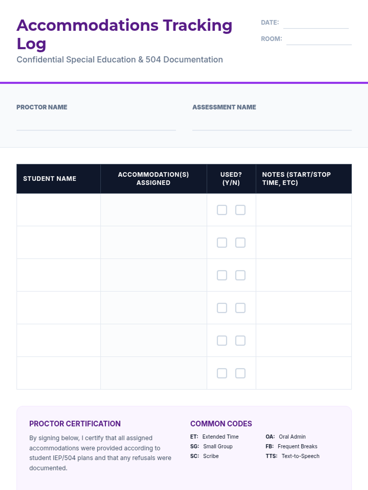Click first row Accommodations Assigned cell
This screenshot has height=490, width=368.
pos(154,210)
